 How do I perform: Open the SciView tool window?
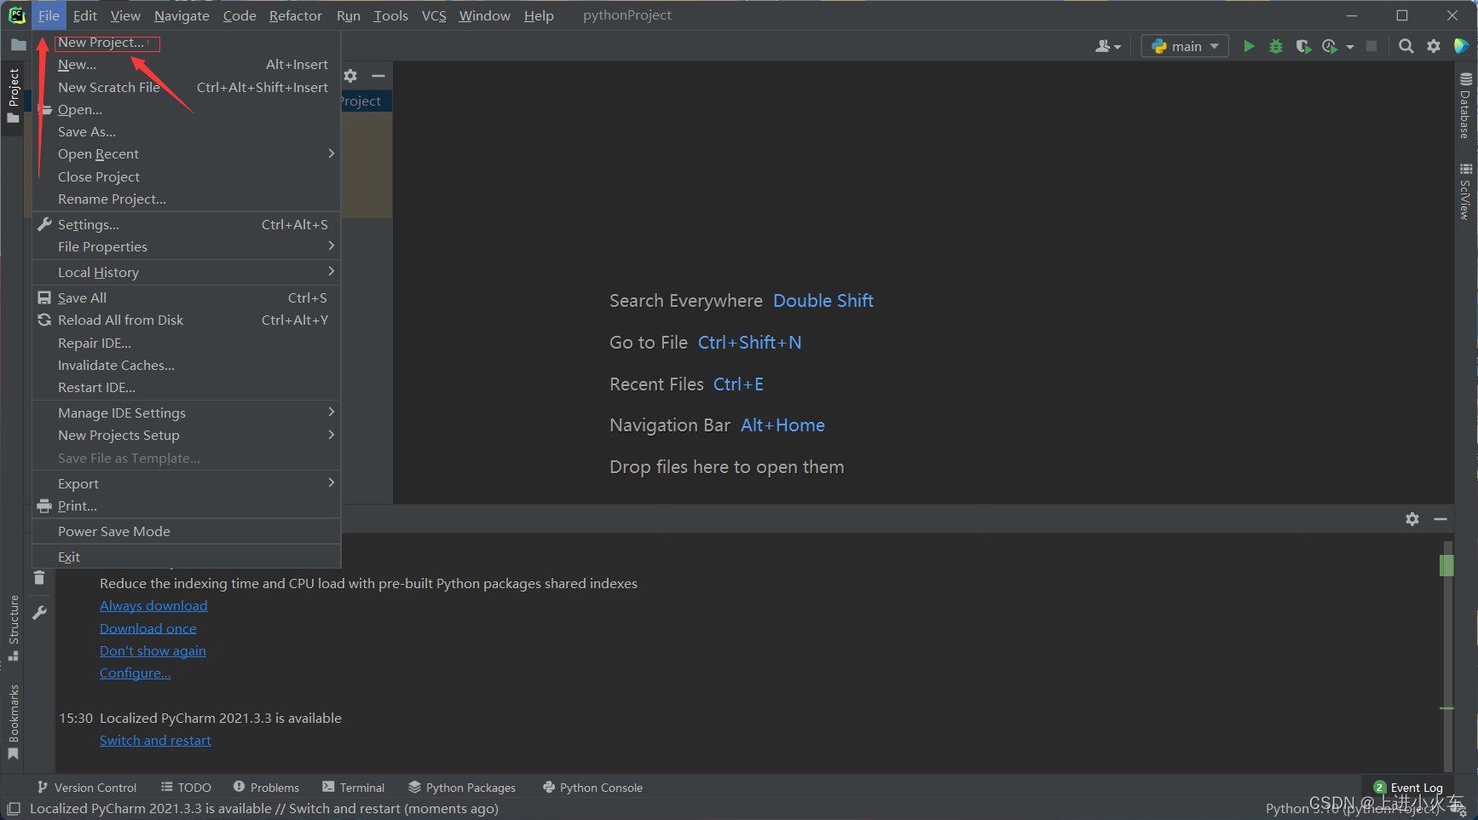point(1465,192)
